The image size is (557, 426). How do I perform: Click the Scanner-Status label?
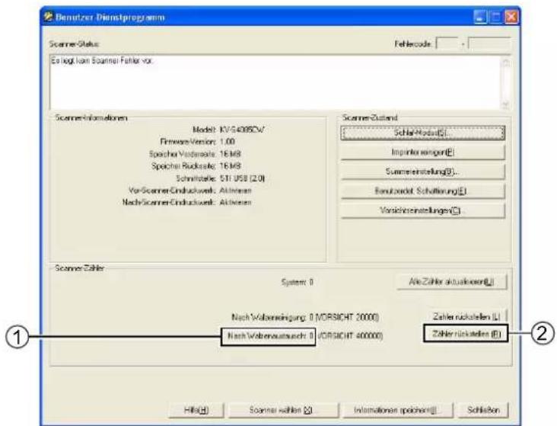pyautogui.click(x=74, y=44)
